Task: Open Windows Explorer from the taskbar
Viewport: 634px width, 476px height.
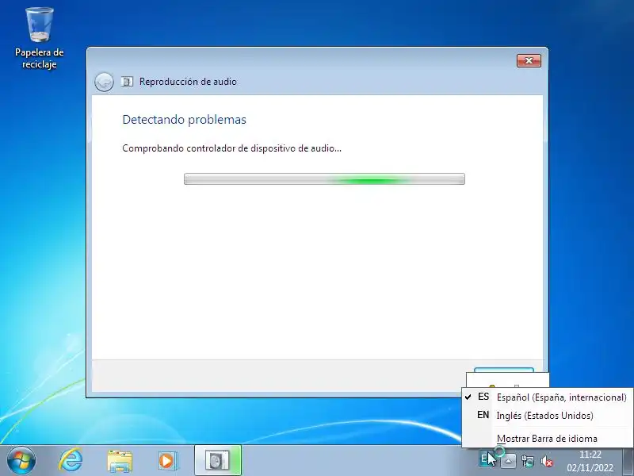Action: [x=120, y=461]
